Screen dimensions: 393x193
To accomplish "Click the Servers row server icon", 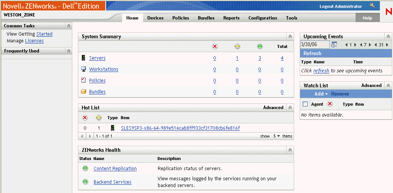I will point(84,58).
